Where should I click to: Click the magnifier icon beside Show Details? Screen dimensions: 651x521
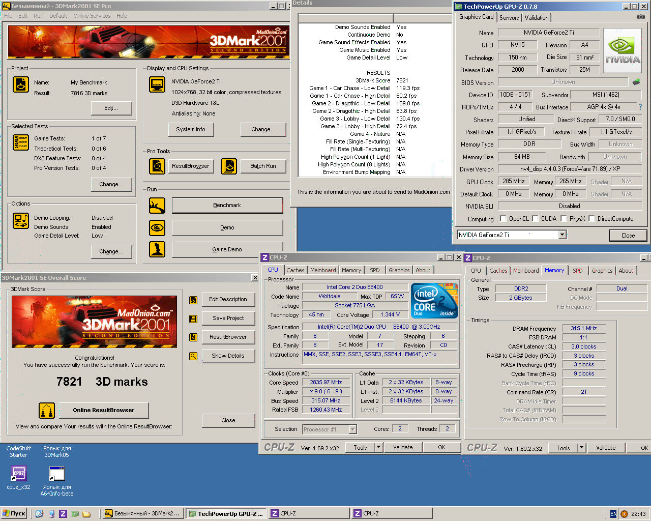tap(193, 356)
